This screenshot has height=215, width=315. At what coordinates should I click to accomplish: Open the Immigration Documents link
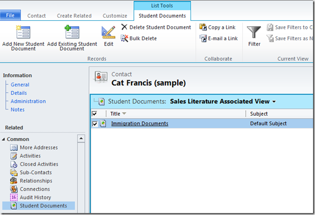(x=140, y=123)
